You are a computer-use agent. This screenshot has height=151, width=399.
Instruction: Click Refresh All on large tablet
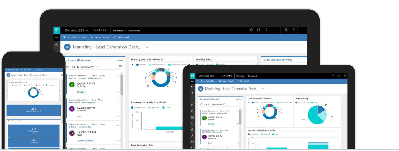click(x=121, y=37)
